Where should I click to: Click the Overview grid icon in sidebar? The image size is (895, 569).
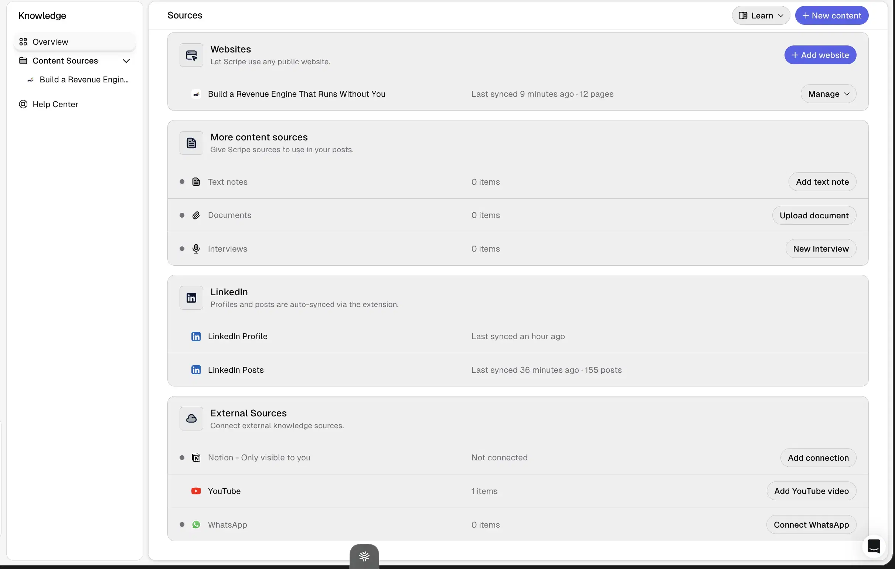pyautogui.click(x=23, y=42)
